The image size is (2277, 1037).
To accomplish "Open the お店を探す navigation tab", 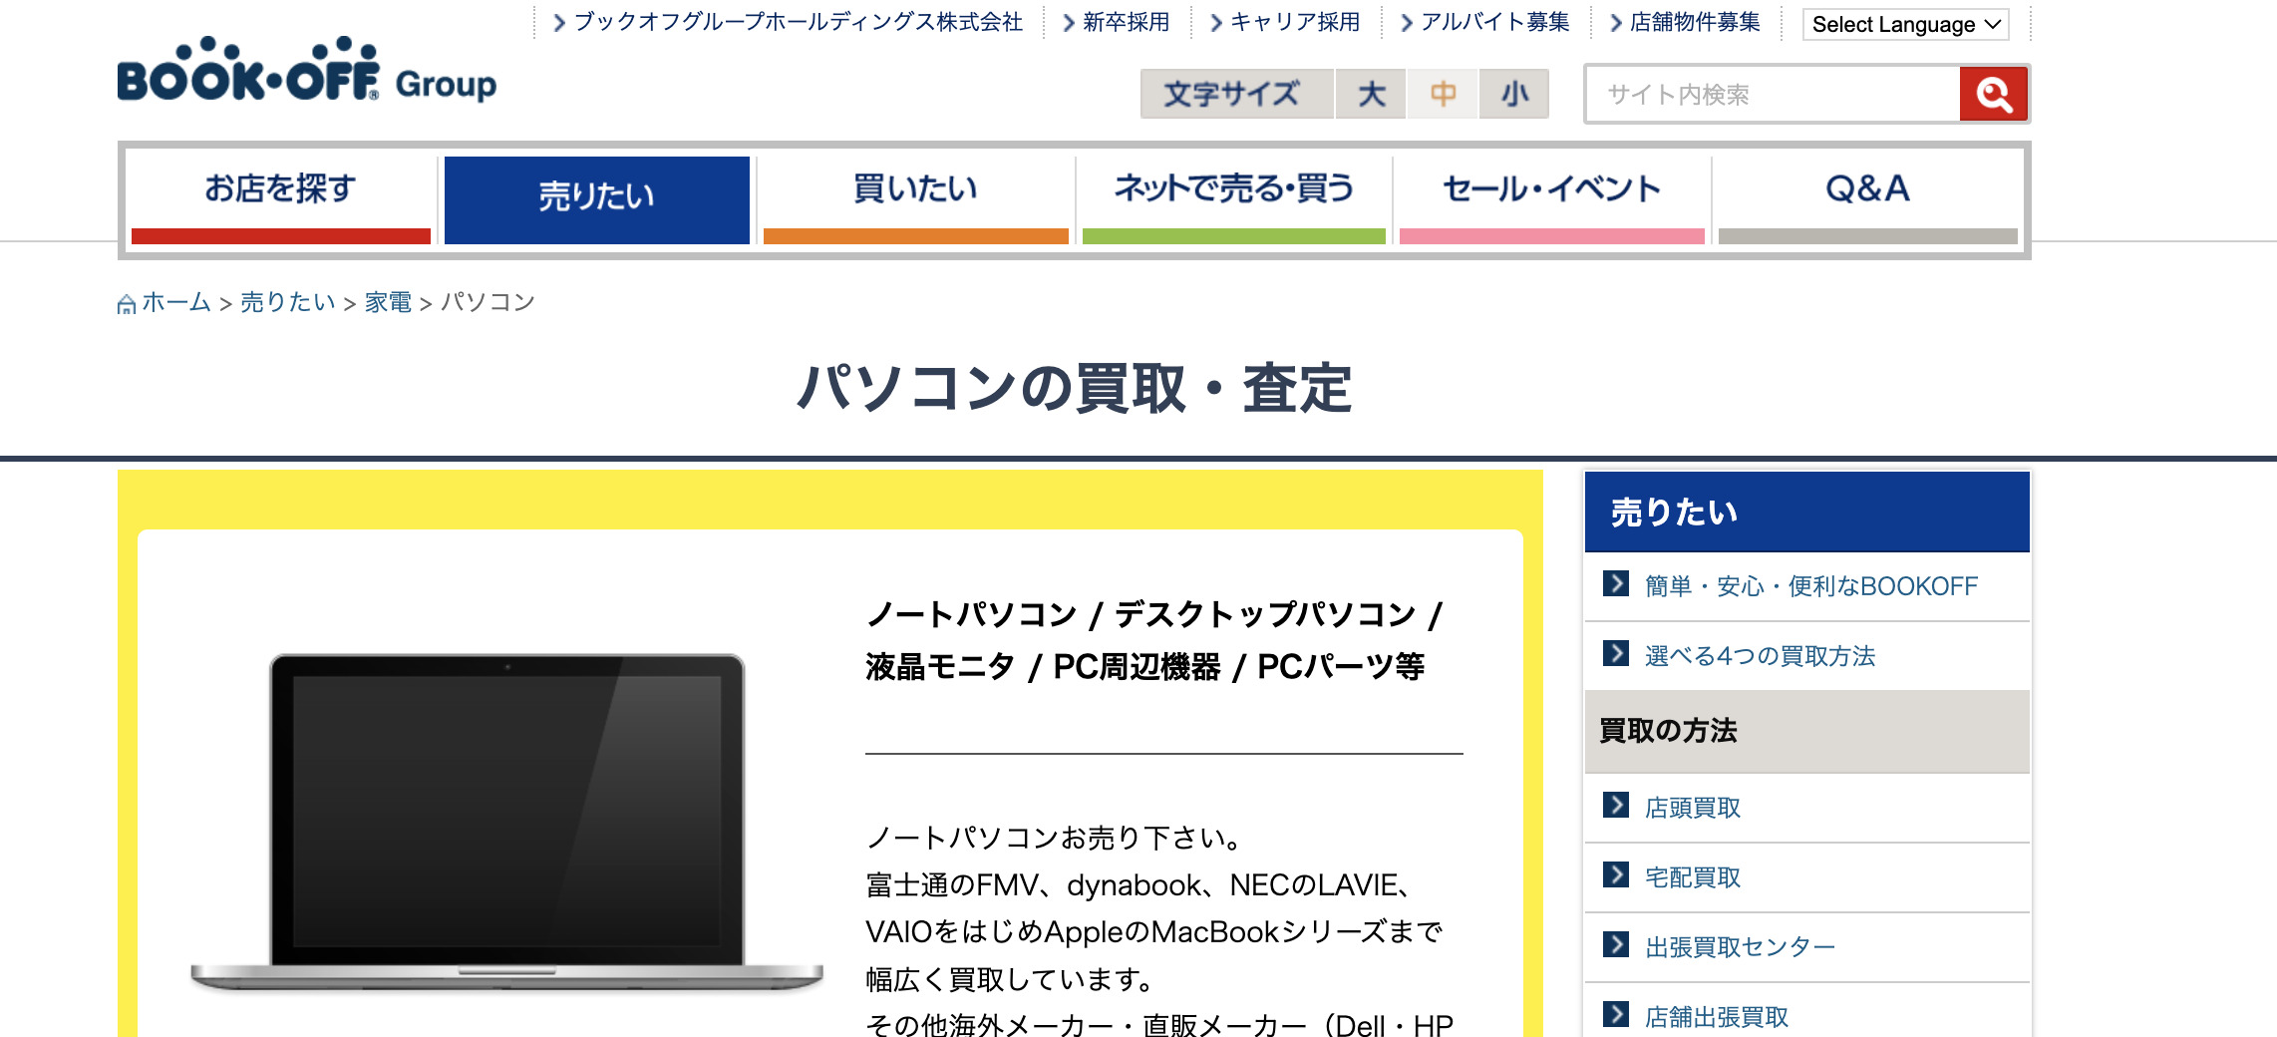I will [280, 195].
